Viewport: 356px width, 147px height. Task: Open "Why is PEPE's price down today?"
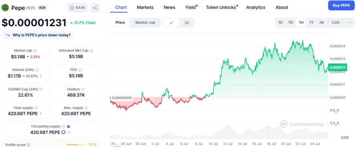38,35
